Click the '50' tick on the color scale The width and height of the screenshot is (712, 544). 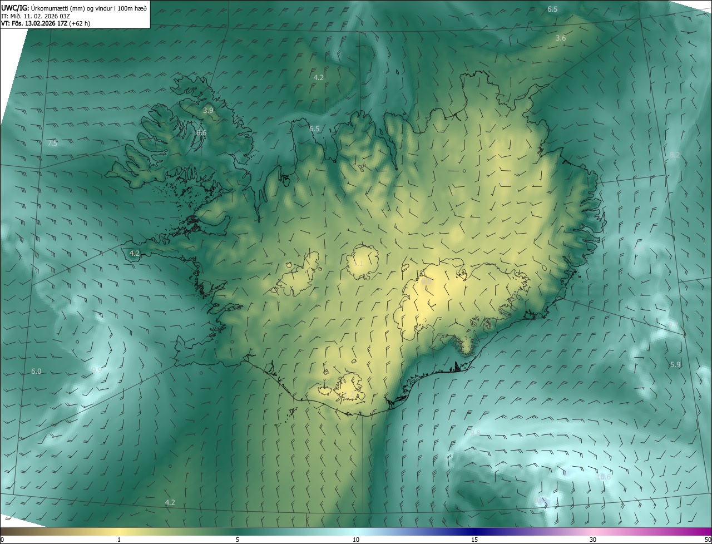[708, 540]
